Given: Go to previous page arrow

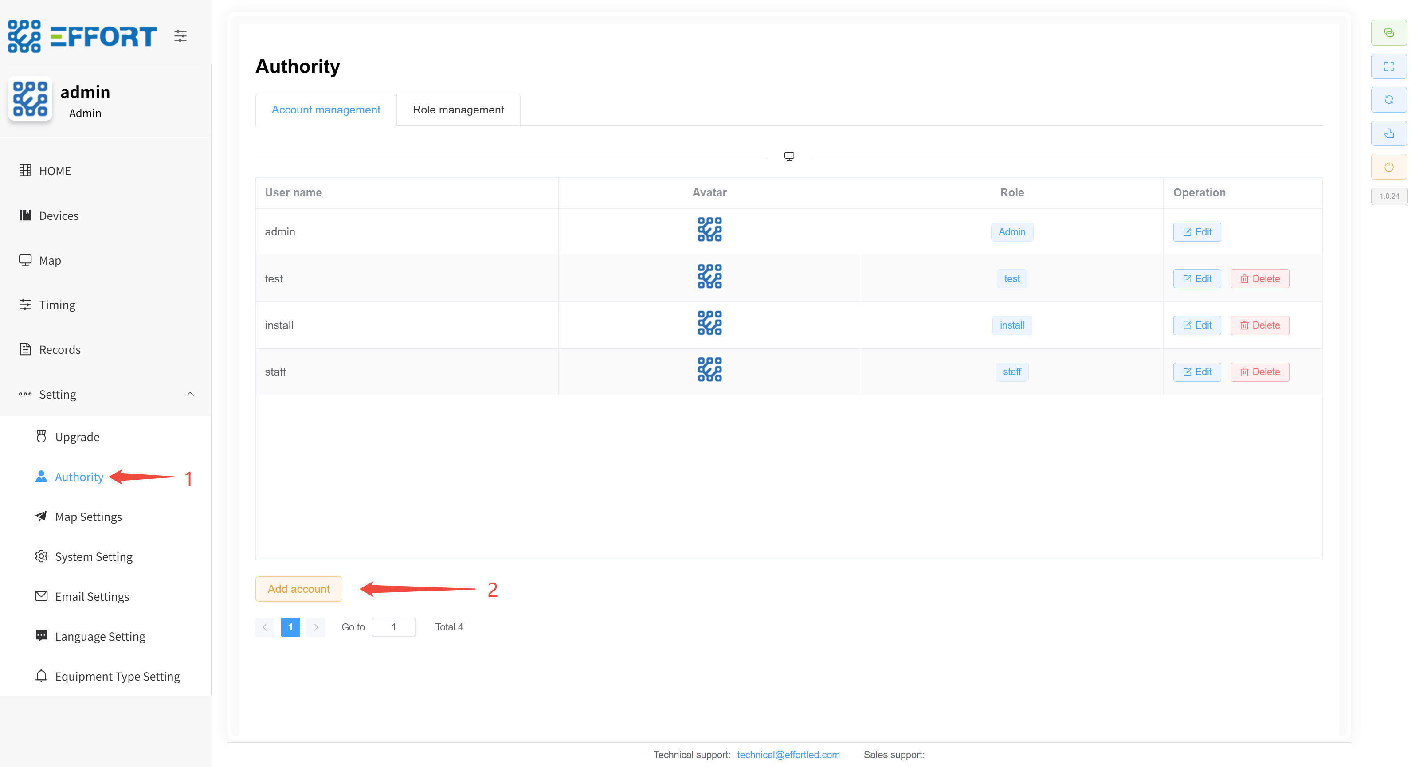Looking at the screenshot, I should 265,627.
